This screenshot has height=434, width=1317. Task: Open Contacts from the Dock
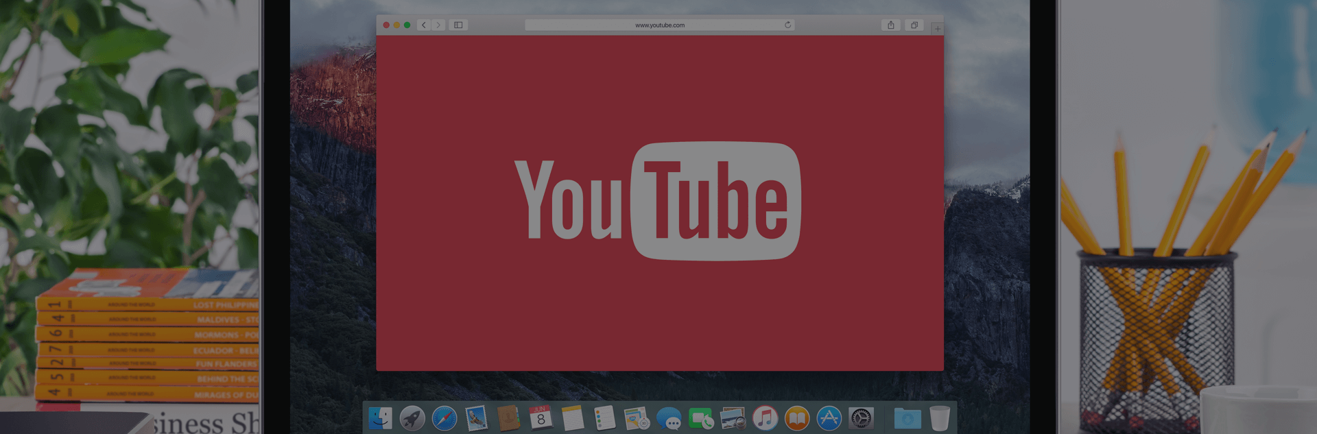point(508,418)
